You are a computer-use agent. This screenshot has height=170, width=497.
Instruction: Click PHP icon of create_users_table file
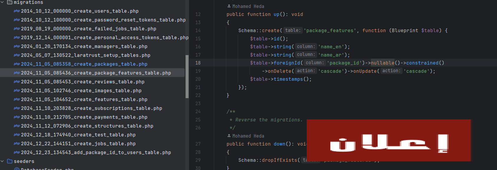[x=17, y=11]
